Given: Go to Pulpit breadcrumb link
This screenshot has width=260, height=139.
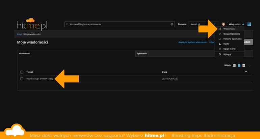Looking at the screenshot, I should pyautogui.click(x=20, y=34).
